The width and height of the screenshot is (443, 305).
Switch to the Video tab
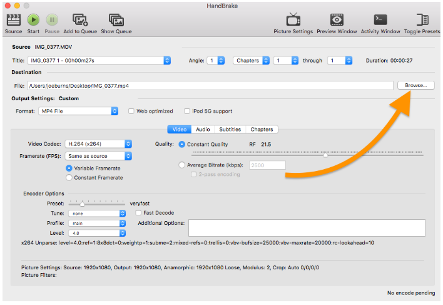point(180,130)
